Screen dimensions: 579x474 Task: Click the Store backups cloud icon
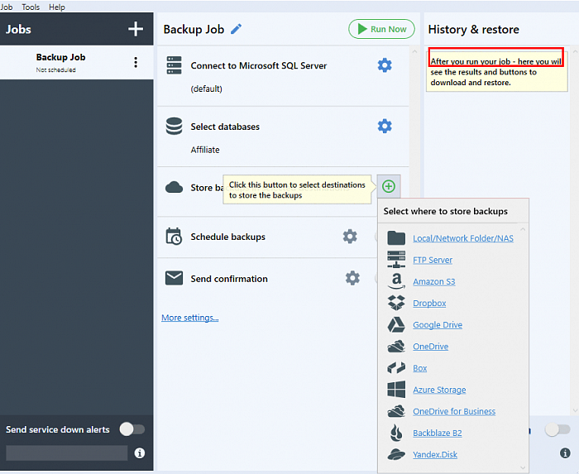click(x=174, y=187)
